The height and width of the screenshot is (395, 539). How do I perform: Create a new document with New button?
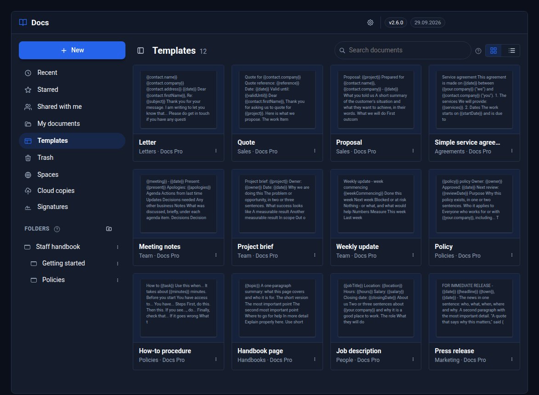click(x=72, y=50)
